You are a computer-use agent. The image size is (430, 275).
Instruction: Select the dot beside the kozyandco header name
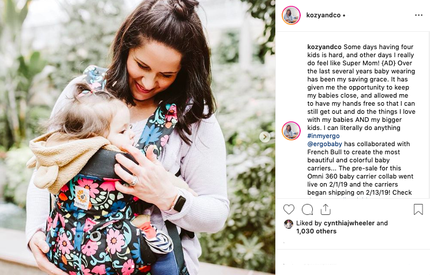pyautogui.click(x=344, y=16)
